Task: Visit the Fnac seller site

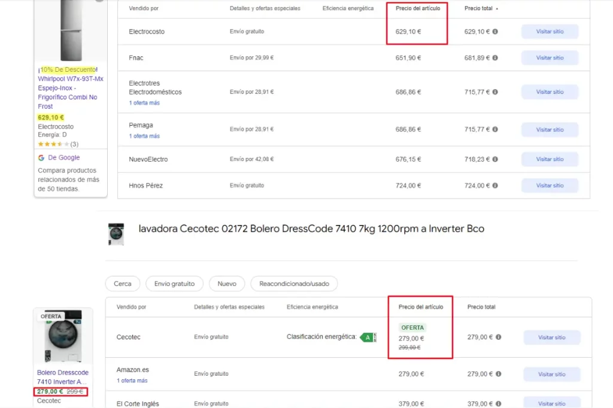Action: click(x=550, y=58)
